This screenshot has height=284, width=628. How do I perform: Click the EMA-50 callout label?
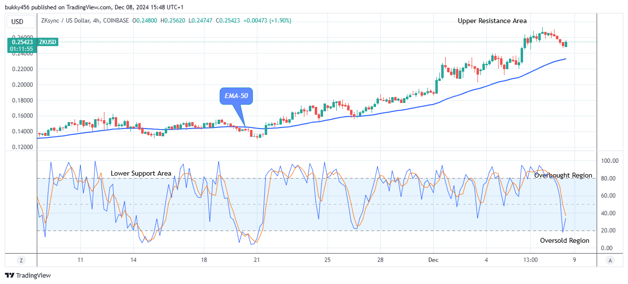tap(236, 96)
